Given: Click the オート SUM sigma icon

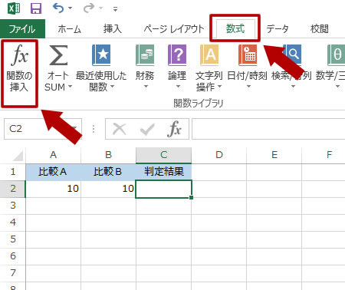Looking at the screenshot, I should [58, 54].
